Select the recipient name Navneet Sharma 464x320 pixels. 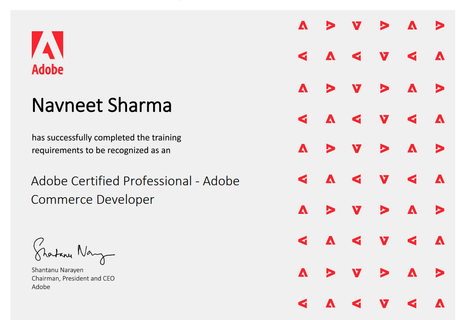coord(101,106)
